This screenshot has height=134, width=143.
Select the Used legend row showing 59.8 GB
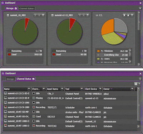point(25,55)
